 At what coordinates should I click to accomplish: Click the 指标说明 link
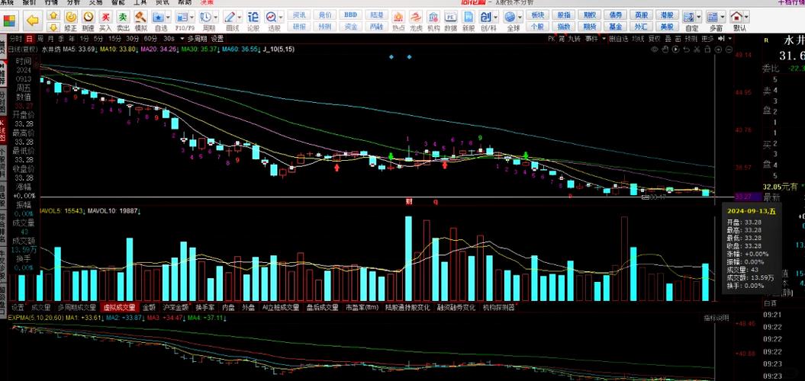pos(716,318)
